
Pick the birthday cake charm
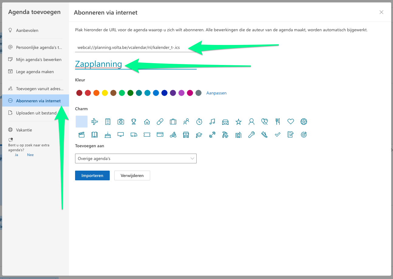tap(108, 135)
